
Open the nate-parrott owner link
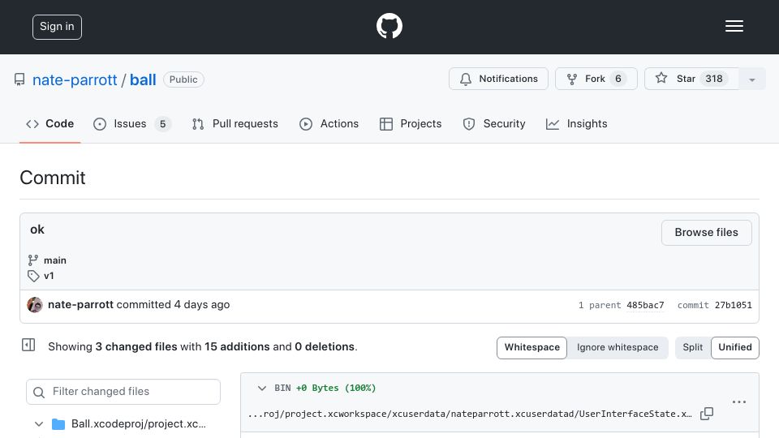tap(75, 80)
